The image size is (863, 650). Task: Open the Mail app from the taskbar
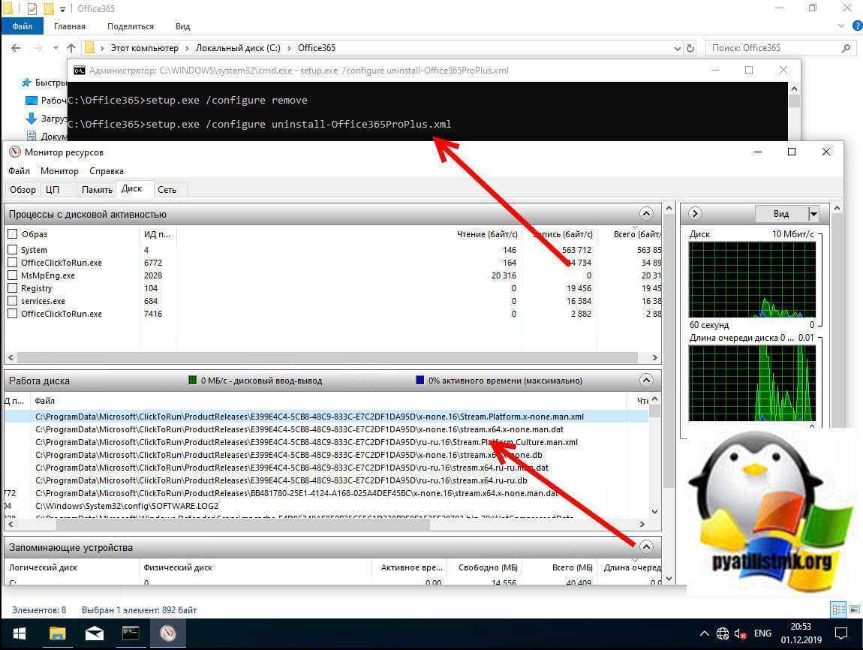[x=93, y=633]
